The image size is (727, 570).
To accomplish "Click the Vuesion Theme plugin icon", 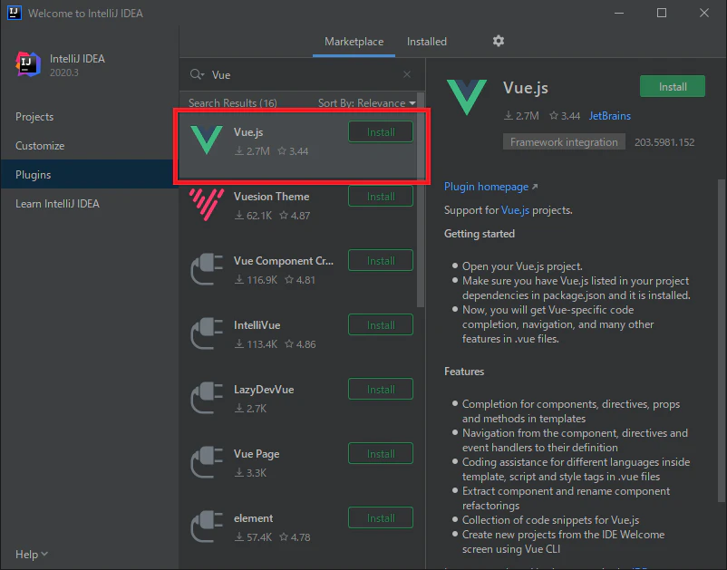I will click(207, 205).
